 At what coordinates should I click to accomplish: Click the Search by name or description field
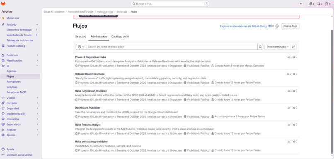click(x=172, y=47)
